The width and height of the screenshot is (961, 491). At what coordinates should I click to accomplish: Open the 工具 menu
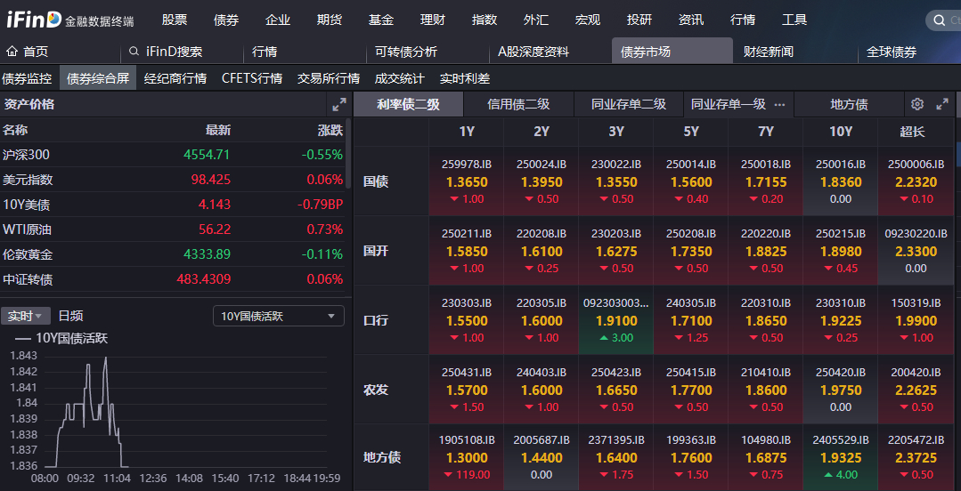[x=794, y=20]
